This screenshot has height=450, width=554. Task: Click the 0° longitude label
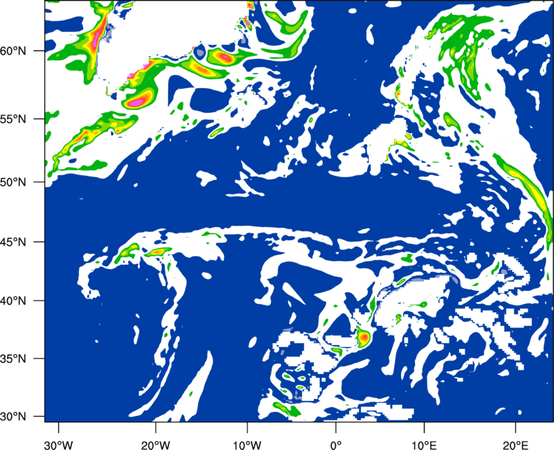(x=336, y=444)
